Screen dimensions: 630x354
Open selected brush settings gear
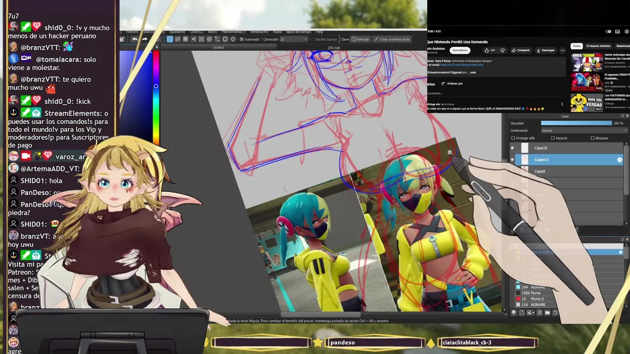click(x=621, y=252)
